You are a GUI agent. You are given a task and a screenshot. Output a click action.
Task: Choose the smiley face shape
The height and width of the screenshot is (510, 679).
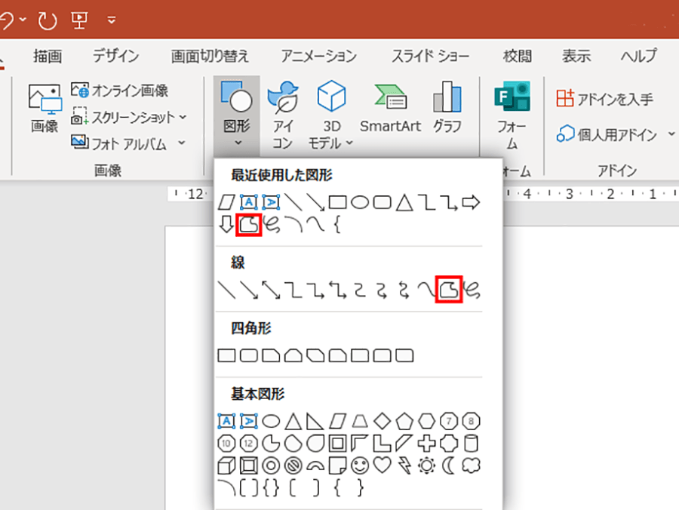coord(360,465)
